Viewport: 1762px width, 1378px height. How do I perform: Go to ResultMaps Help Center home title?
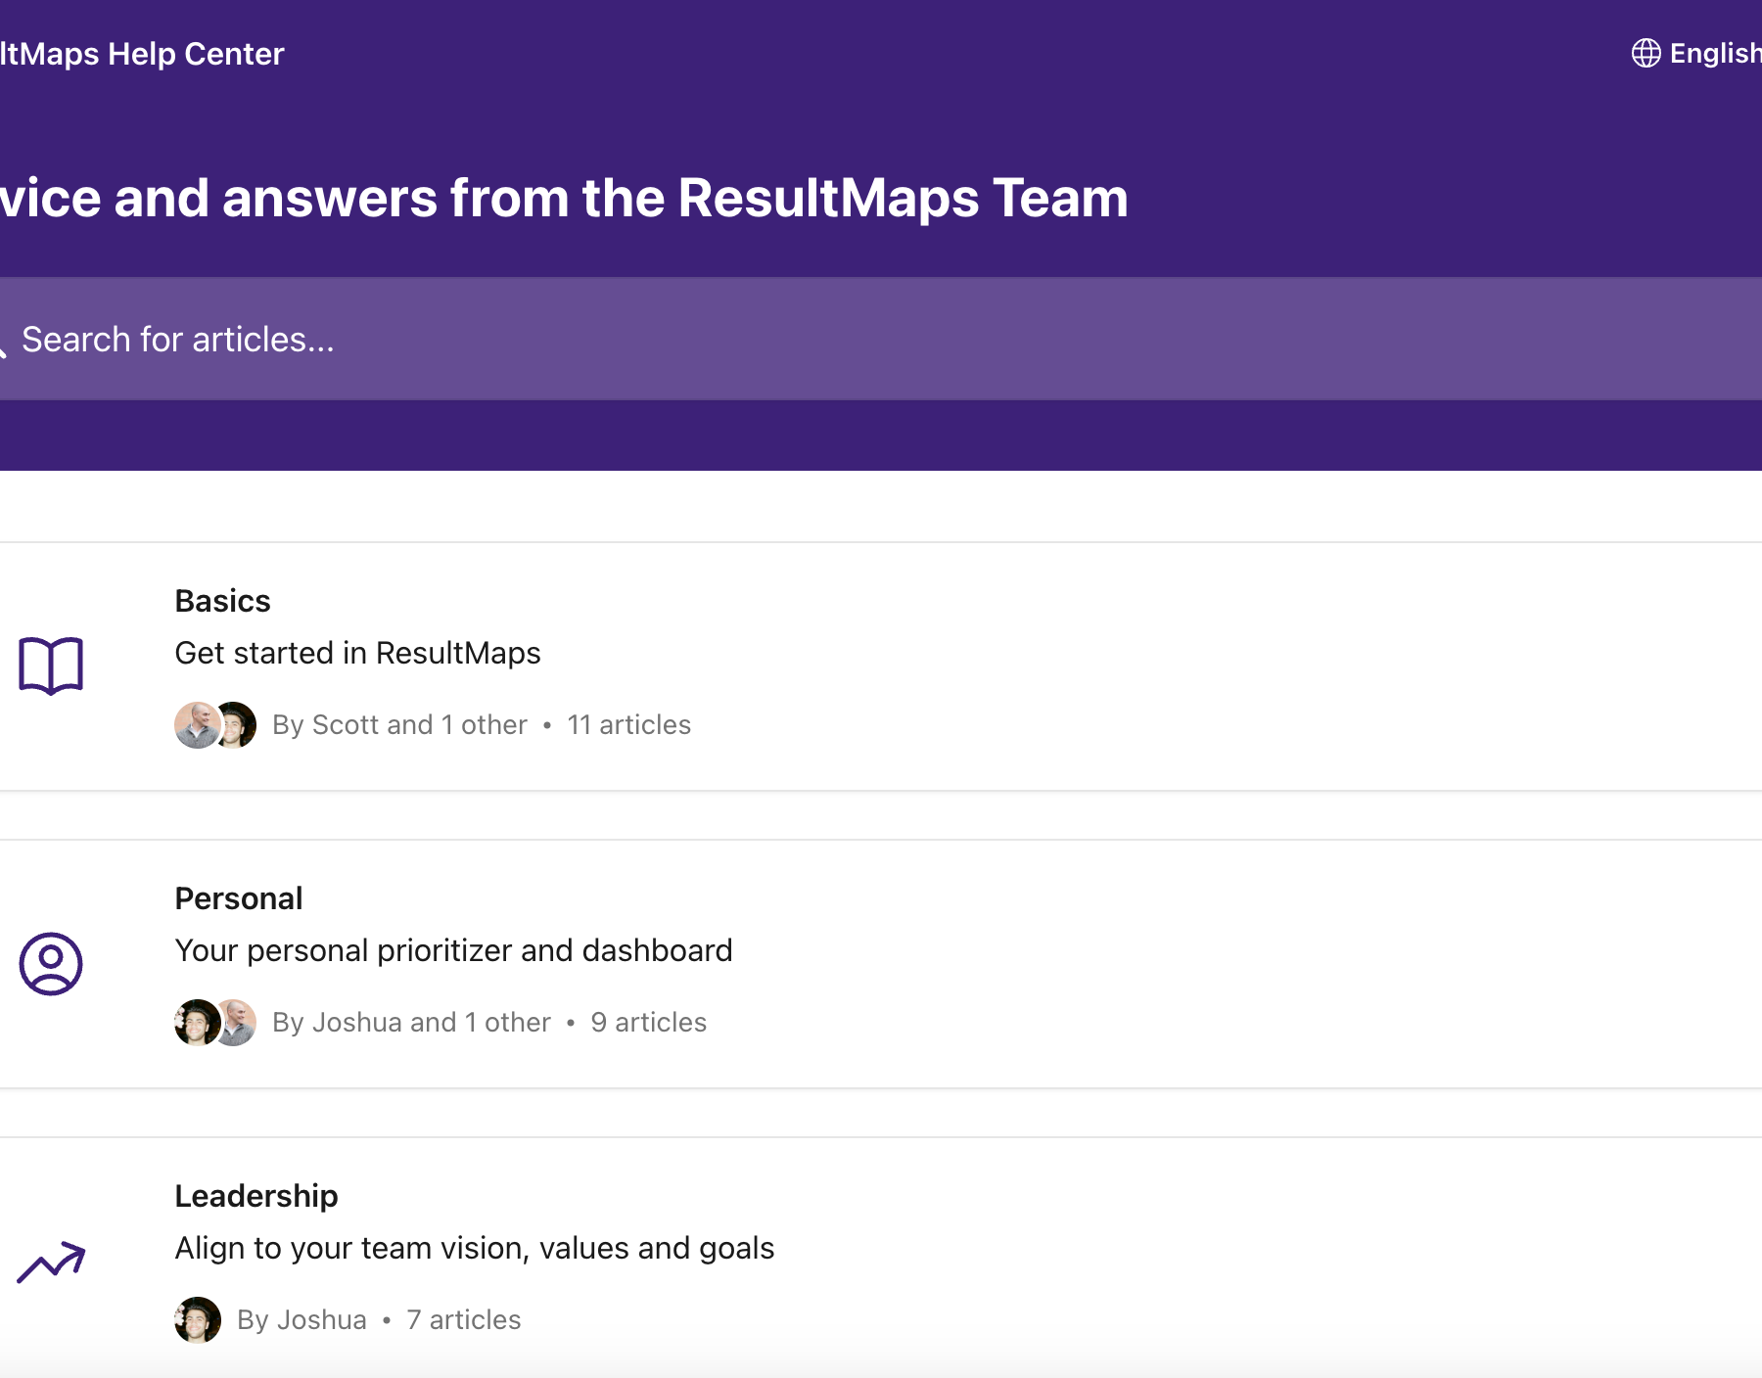142,54
